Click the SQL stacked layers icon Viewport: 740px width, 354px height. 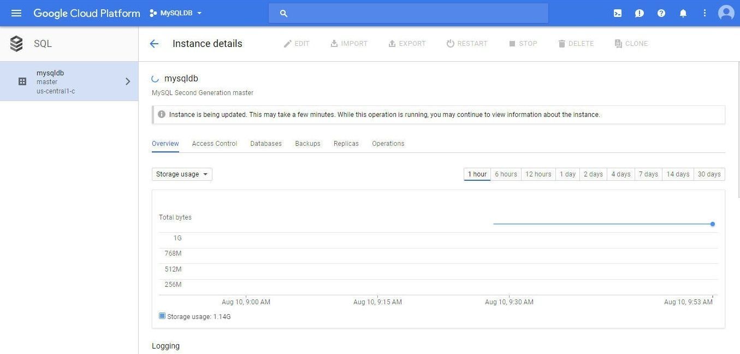16,44
